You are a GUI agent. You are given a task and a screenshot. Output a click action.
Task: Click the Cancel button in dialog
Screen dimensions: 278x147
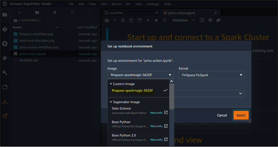pyautogui.click(x=222, y=115)
